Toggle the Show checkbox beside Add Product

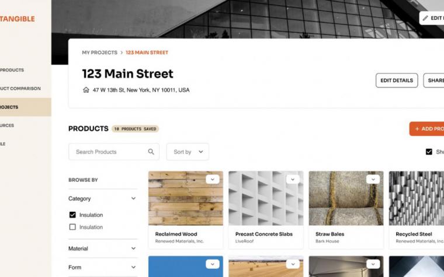(429, 152)
